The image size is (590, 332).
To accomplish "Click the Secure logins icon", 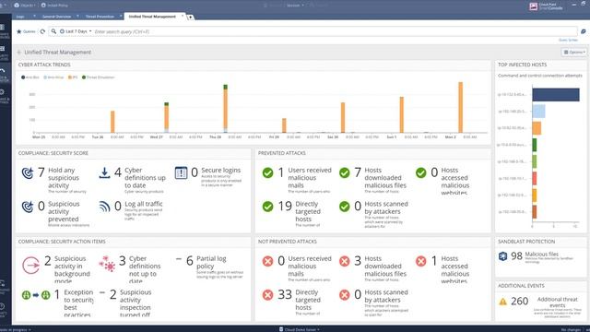I will coord(181,172).
